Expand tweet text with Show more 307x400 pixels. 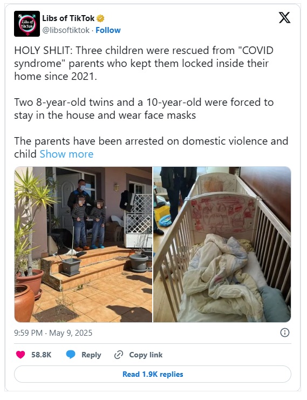pos(66,154)
